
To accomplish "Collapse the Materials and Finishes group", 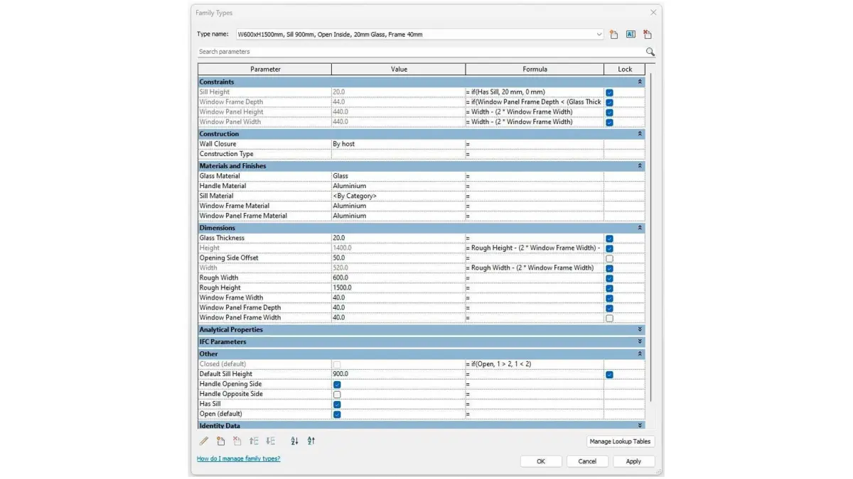I will click(x=640, y=165).
